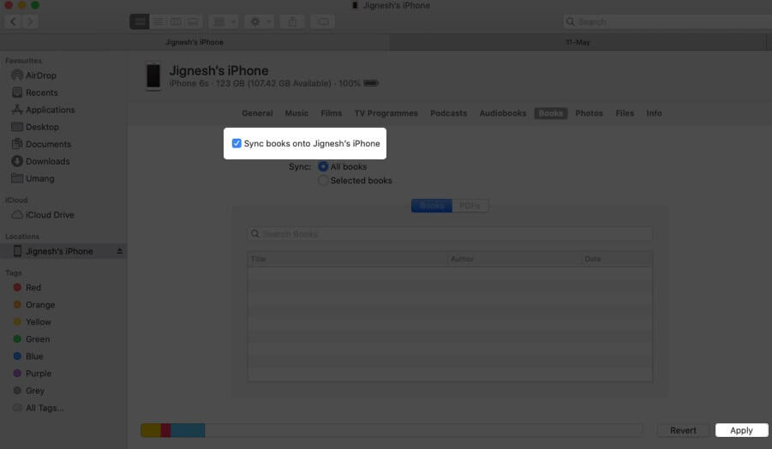This screenshot has width=772, height=449.
Task: Go back with the left arrow button
Action: click(14, 21)
